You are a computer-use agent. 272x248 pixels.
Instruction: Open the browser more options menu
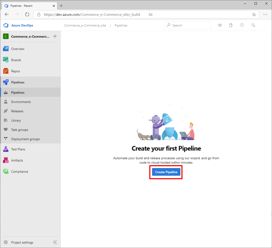point(265,14)
